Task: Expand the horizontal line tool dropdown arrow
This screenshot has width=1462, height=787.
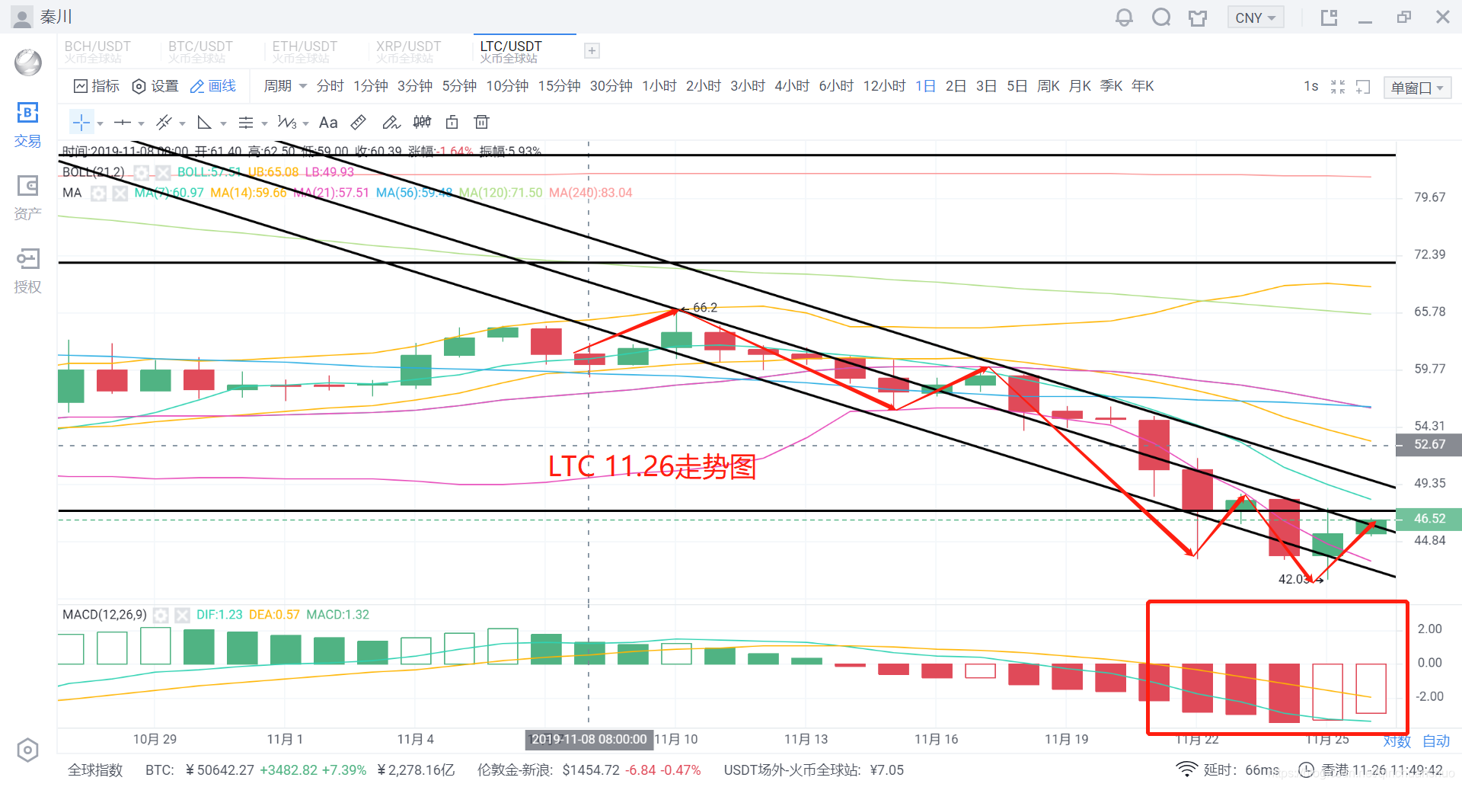Action: click(141, 123)
